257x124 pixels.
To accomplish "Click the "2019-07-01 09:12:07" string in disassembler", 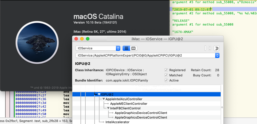I will coord(192,9).
